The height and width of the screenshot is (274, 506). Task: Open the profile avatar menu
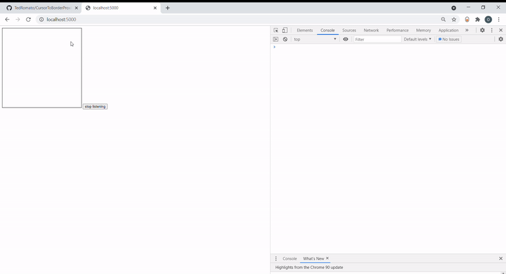tap(488, 20)
